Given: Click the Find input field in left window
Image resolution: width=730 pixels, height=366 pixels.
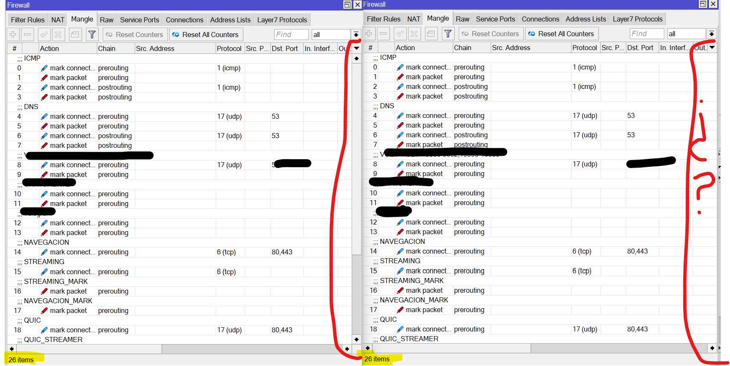Looking at the screenshot, I should click(x=291, y=35).
